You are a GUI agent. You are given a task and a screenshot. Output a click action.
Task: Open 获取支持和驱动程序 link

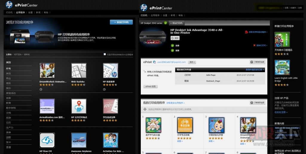[x=258, y=32]
